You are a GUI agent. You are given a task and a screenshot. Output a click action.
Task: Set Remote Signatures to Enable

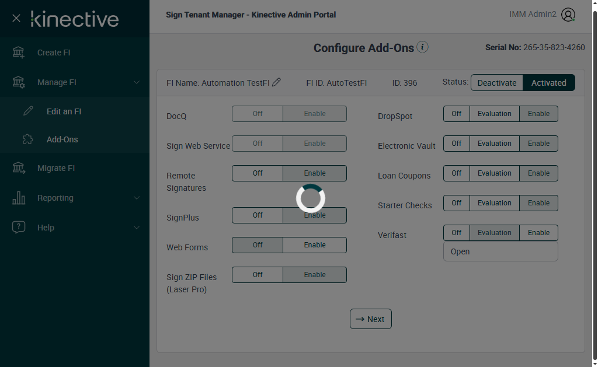click(315, 173)
